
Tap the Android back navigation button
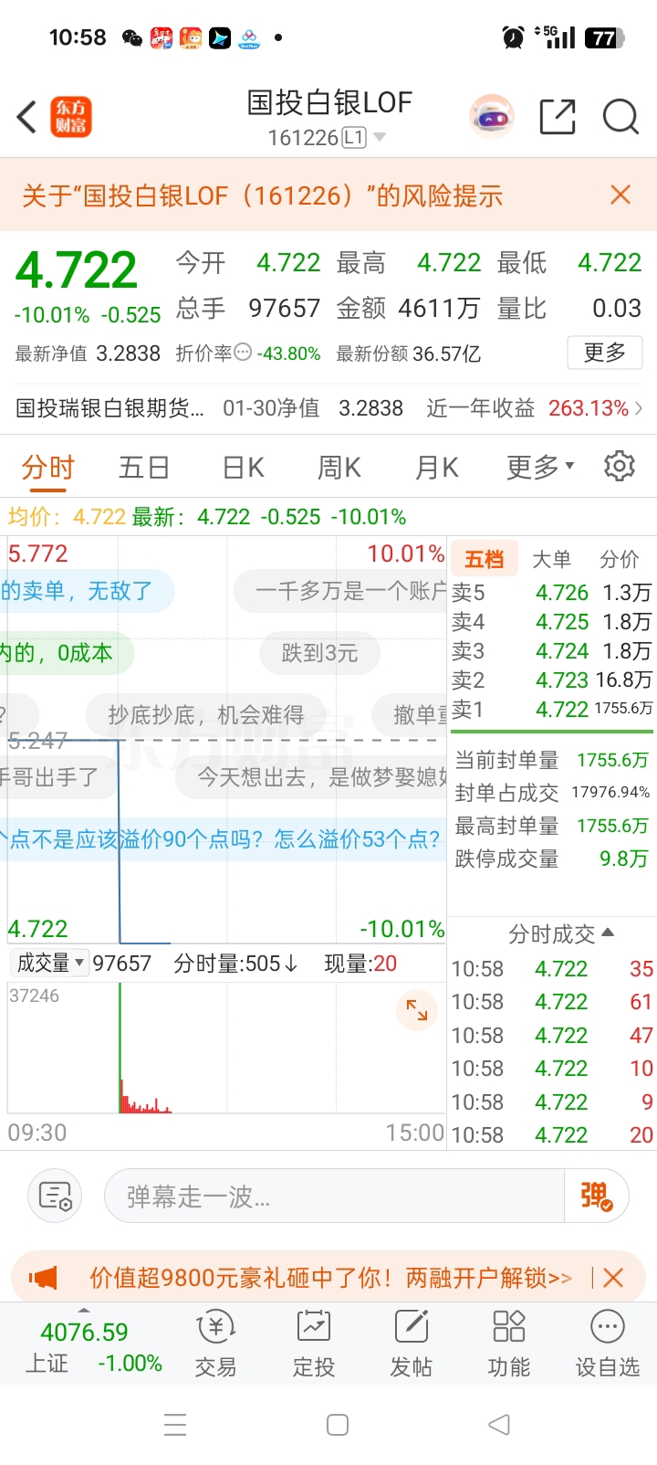click(498, 1425)
